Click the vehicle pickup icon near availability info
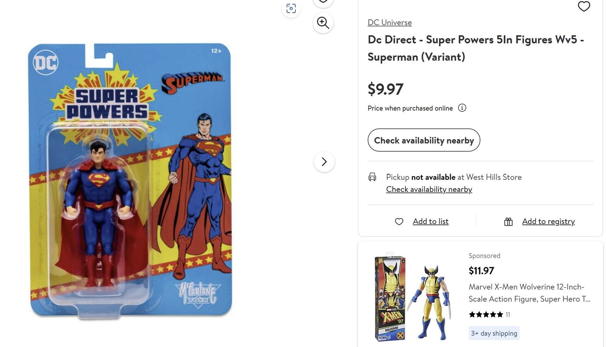This screenshot has height=347, width=606. pos(373,177)
